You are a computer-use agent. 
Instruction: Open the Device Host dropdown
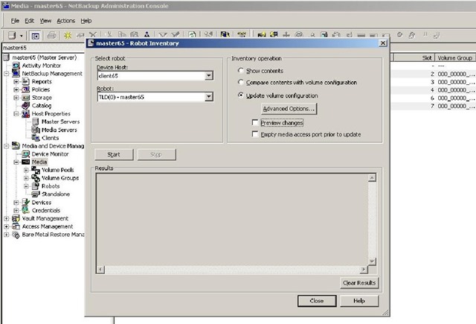point(209,76)
